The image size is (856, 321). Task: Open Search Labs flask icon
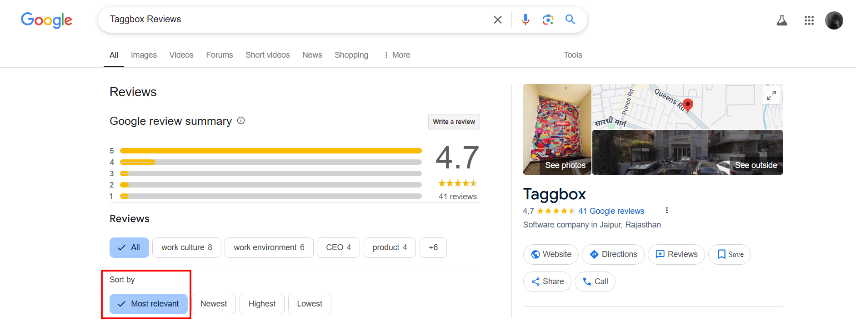click(x=781, y=20)
